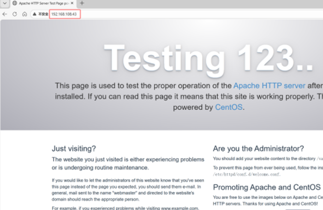Click the www.example.com text
The image size is (323, 210).
click(x=179, y=208)
